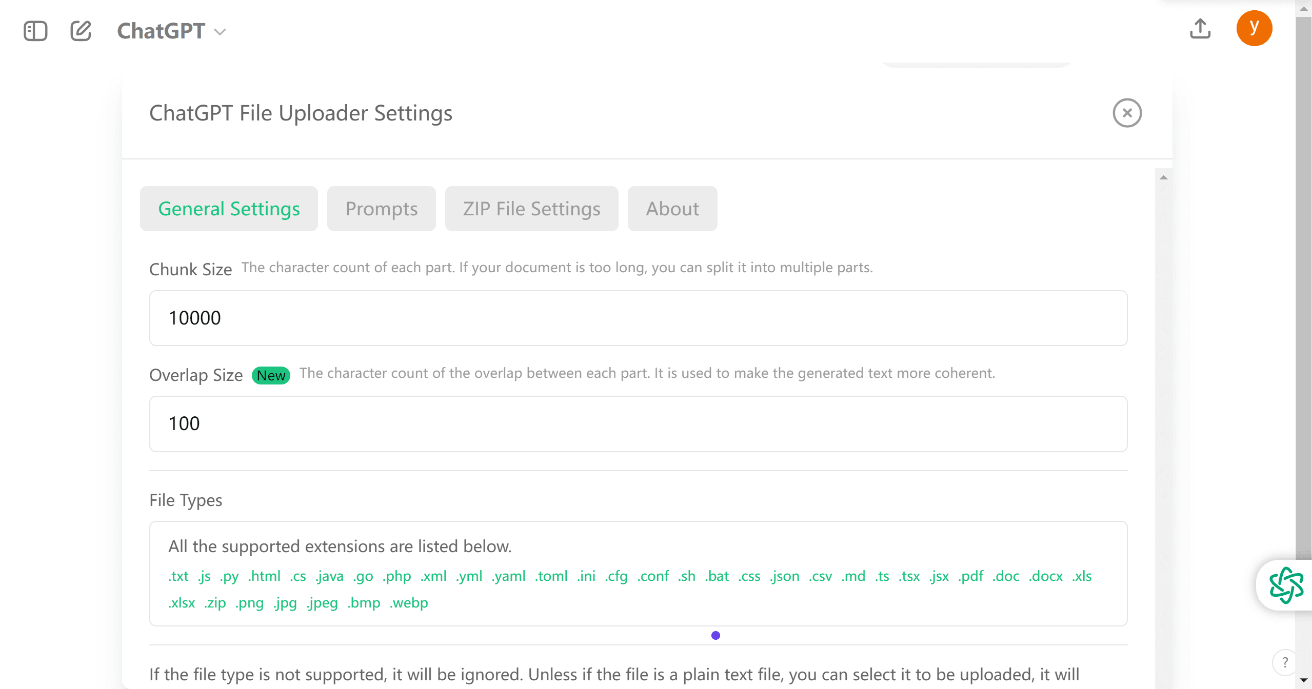This screenshot has height=689, width=1312.
Task: Start a new chat with the edit icon
Action: 81,31
